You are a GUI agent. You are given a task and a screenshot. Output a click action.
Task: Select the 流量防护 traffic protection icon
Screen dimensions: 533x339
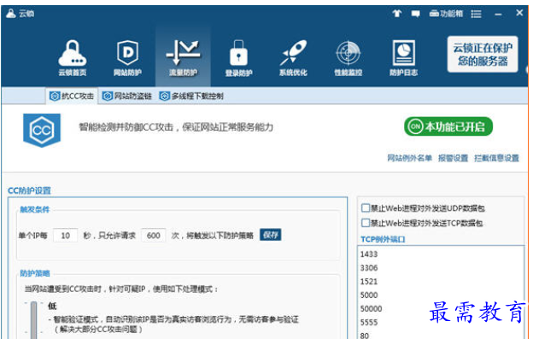coord(183,57)
